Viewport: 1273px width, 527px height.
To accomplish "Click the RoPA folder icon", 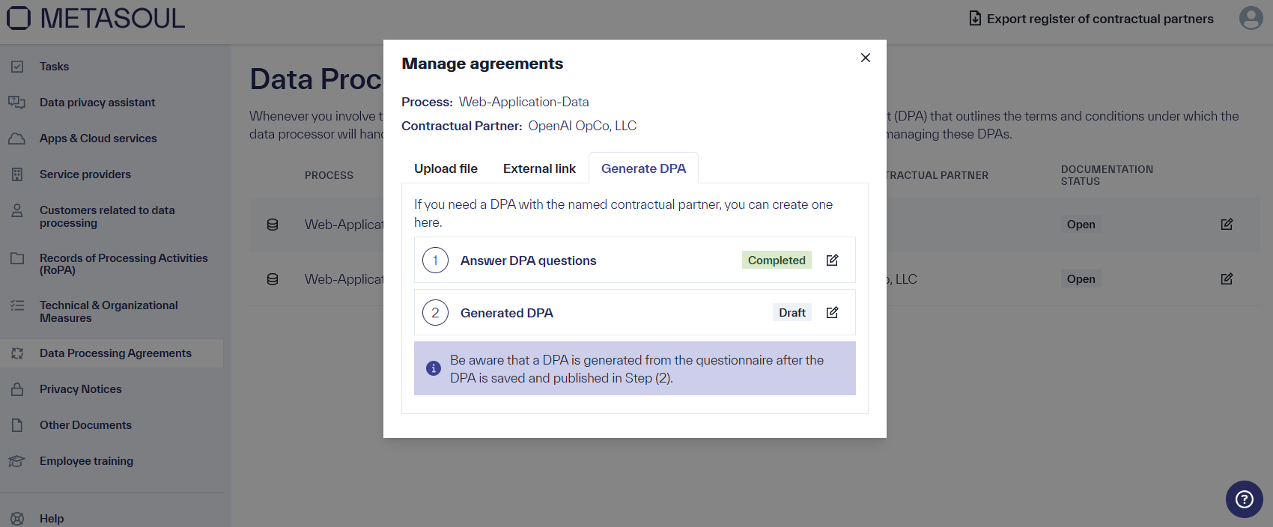I will pyautogui.click(x=17, y=258).
